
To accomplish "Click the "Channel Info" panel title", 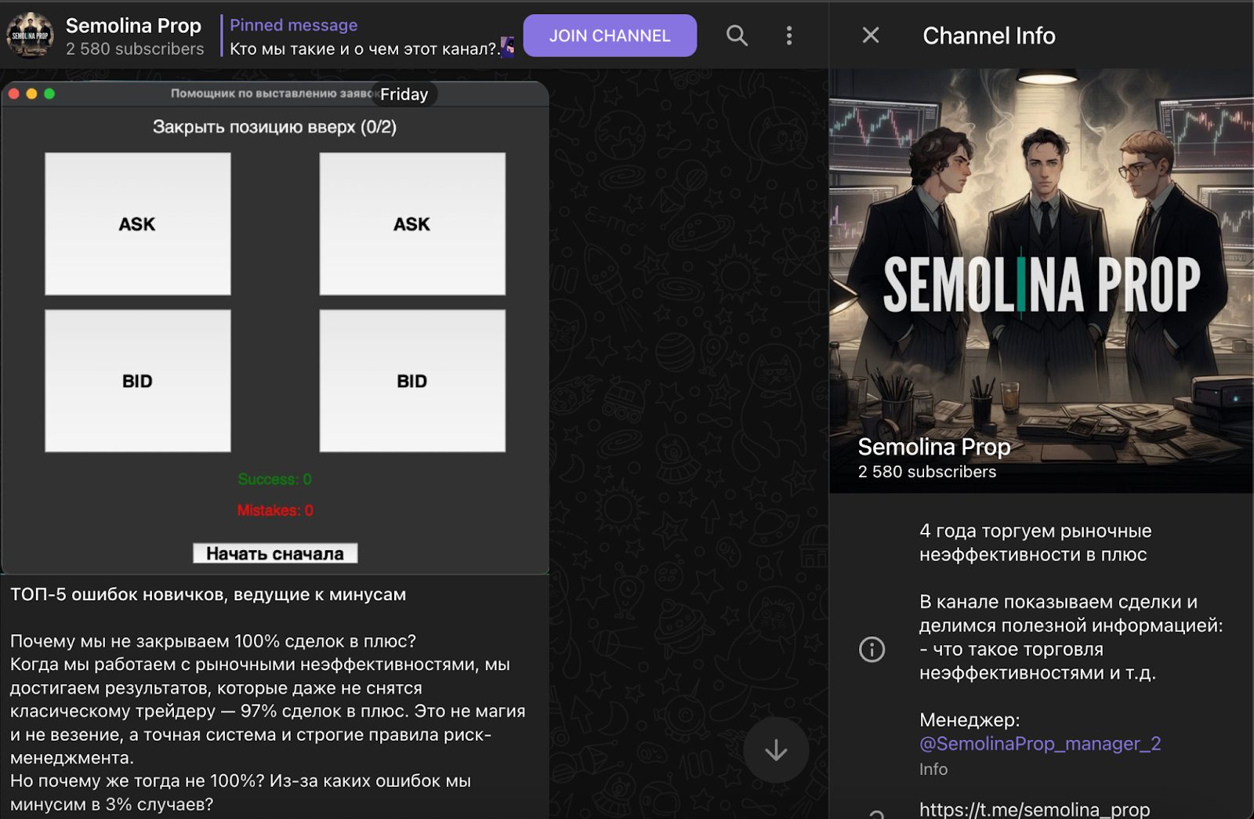I will [989, 35].
